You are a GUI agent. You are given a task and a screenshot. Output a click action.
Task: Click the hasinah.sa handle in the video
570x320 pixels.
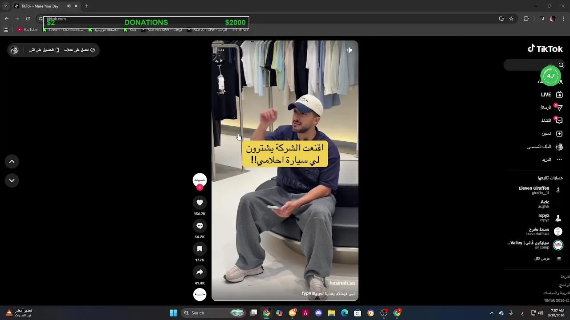click(x=342, y=283)
